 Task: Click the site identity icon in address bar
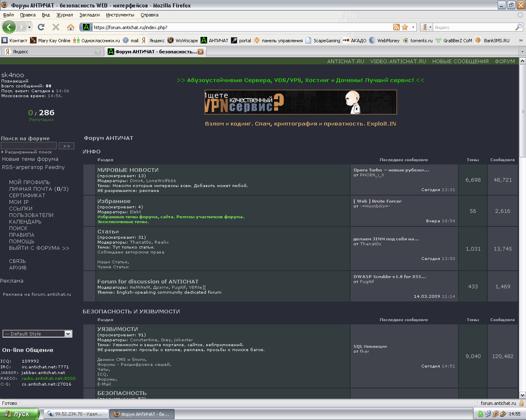[86, 27]
